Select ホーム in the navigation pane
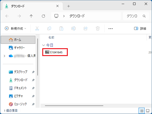 point(18,40)
